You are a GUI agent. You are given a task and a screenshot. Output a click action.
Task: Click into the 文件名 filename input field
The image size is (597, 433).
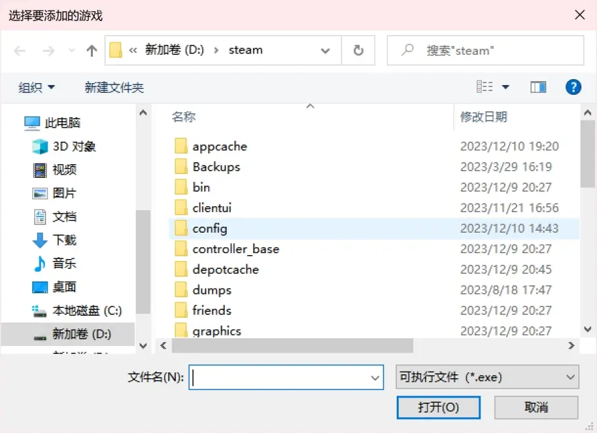(x=286, y=378)
